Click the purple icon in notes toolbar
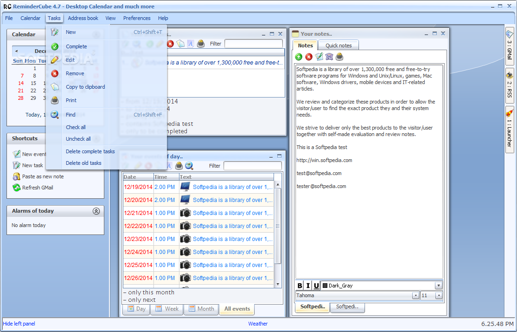 329,57
